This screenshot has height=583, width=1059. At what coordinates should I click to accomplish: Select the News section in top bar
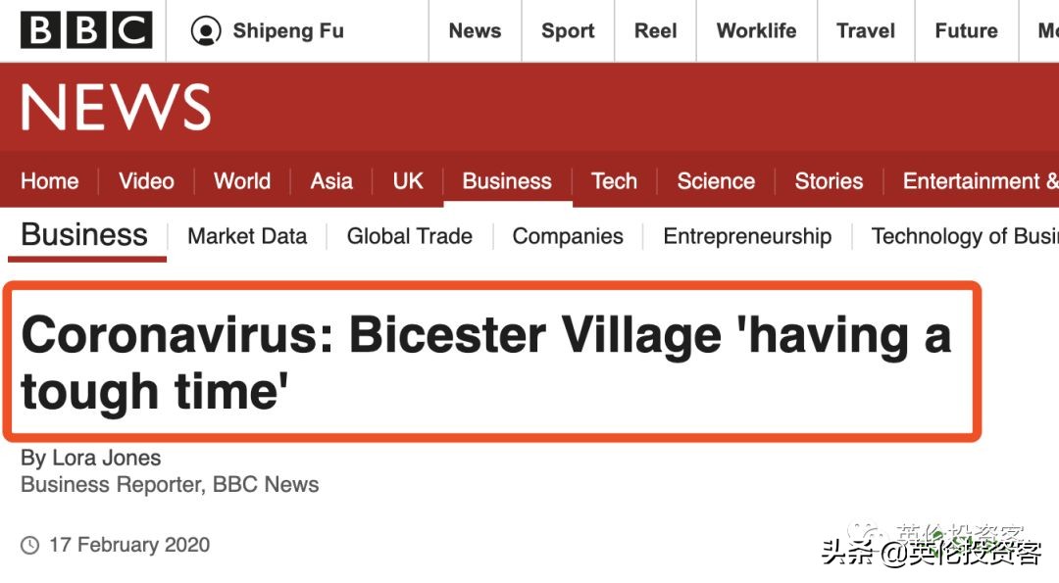click(474, 30)
